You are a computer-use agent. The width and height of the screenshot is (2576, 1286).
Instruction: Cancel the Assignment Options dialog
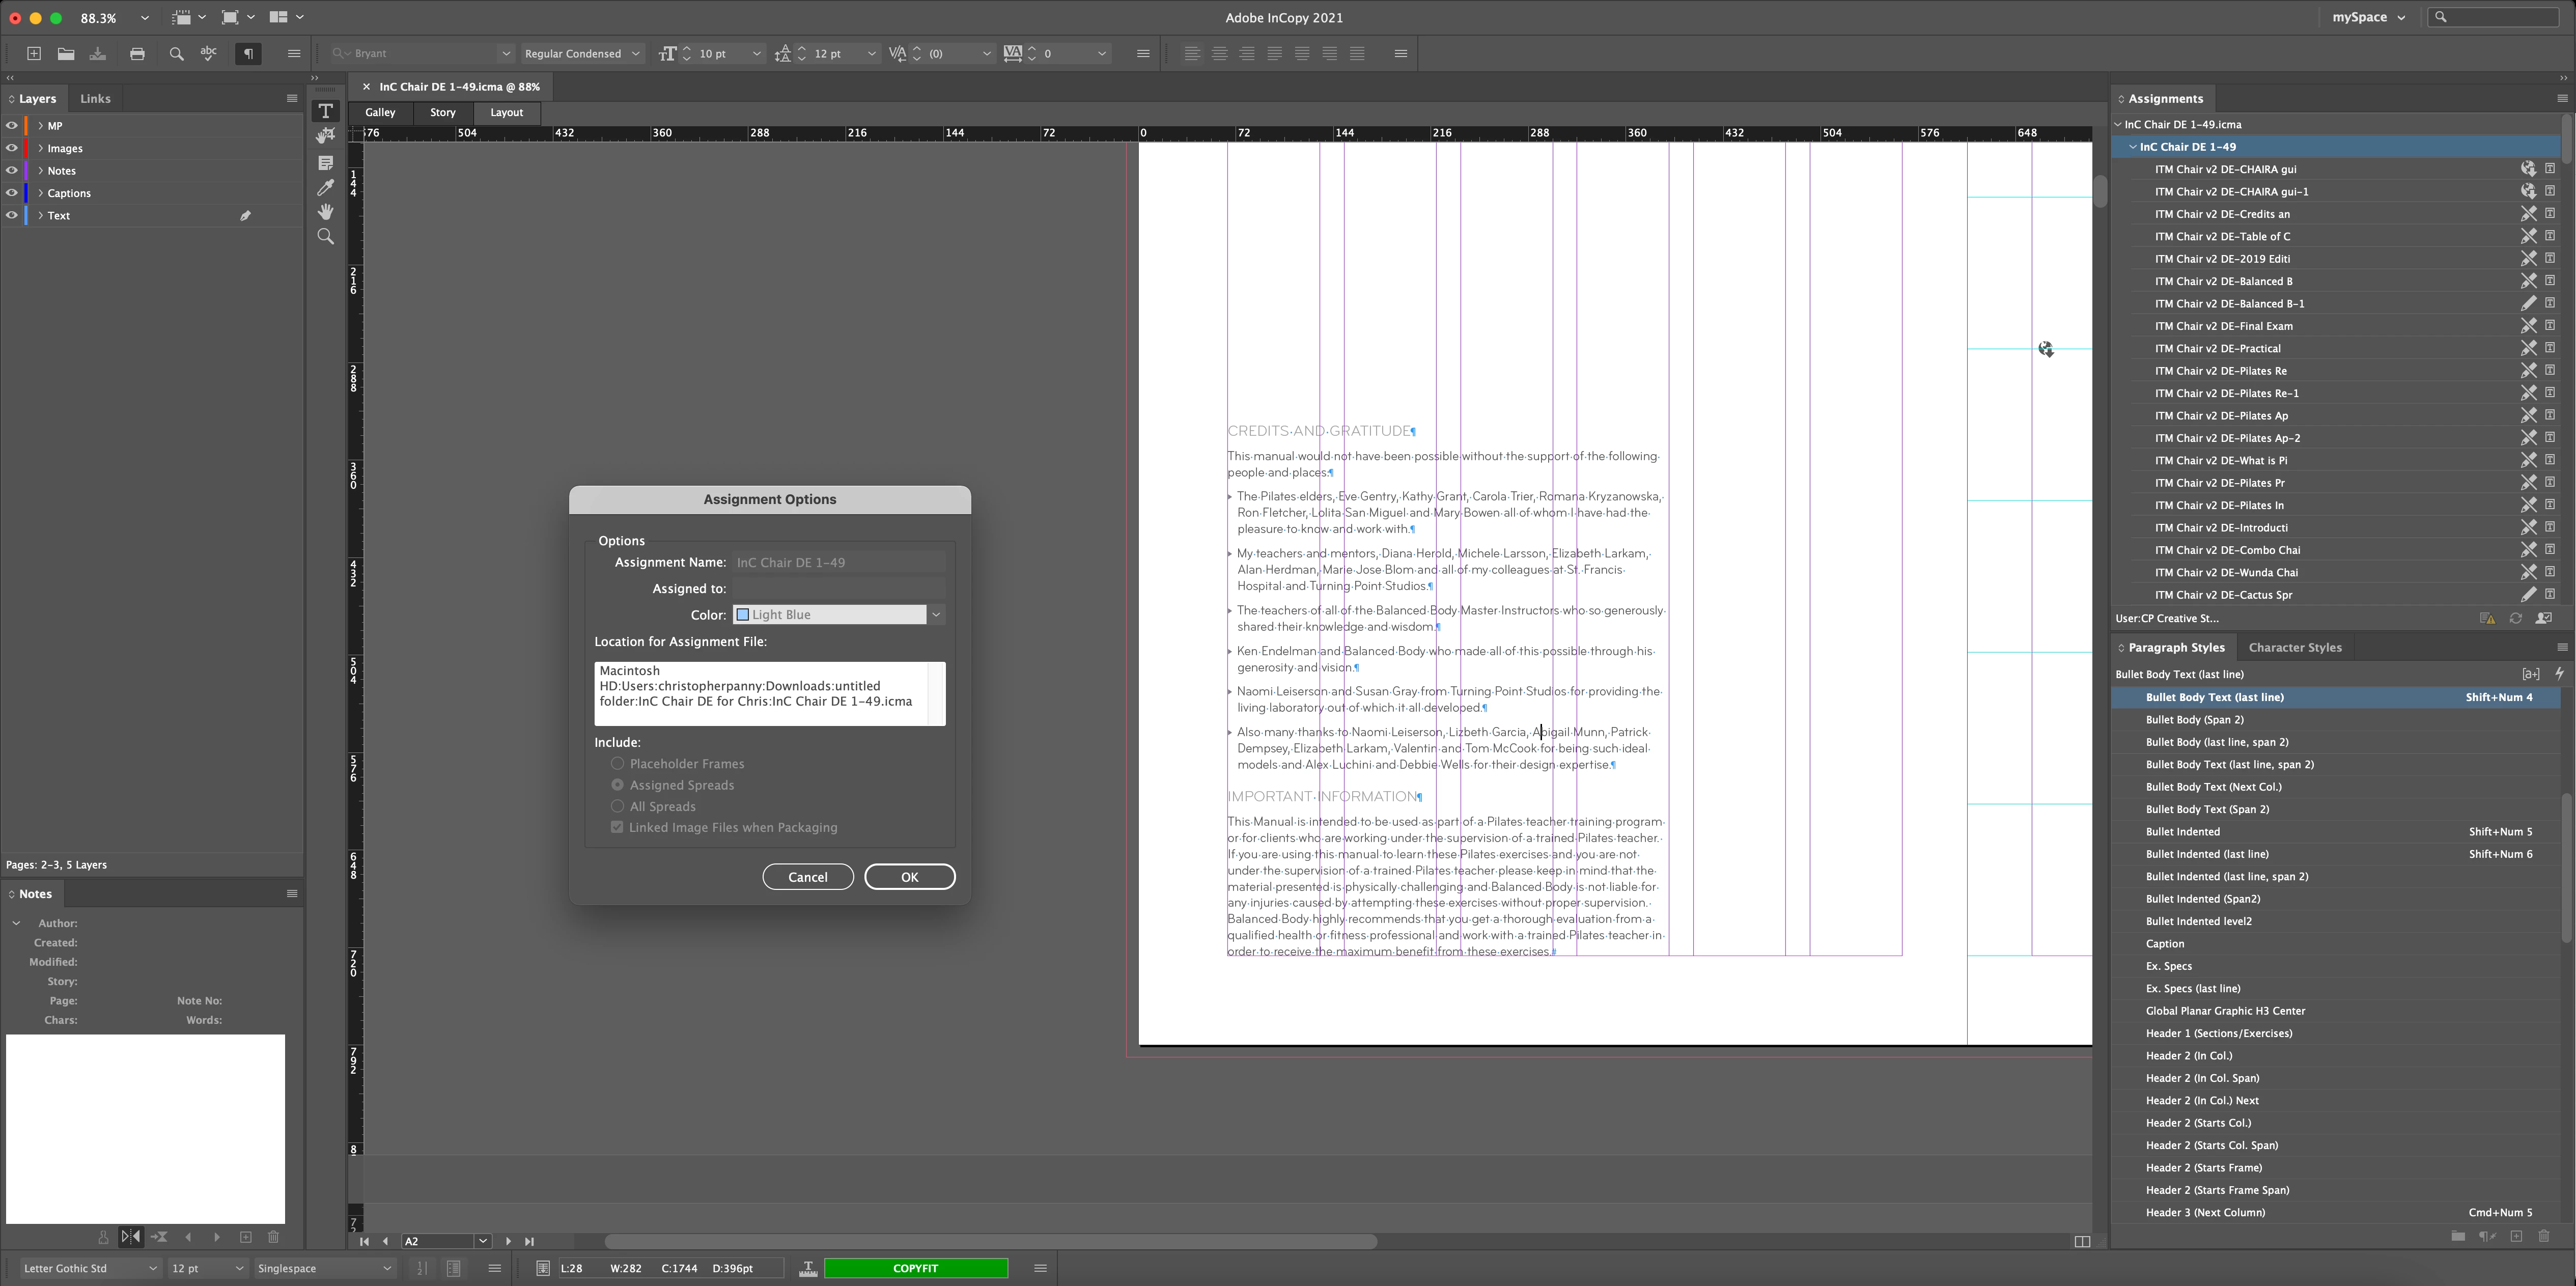coord(807,877)
